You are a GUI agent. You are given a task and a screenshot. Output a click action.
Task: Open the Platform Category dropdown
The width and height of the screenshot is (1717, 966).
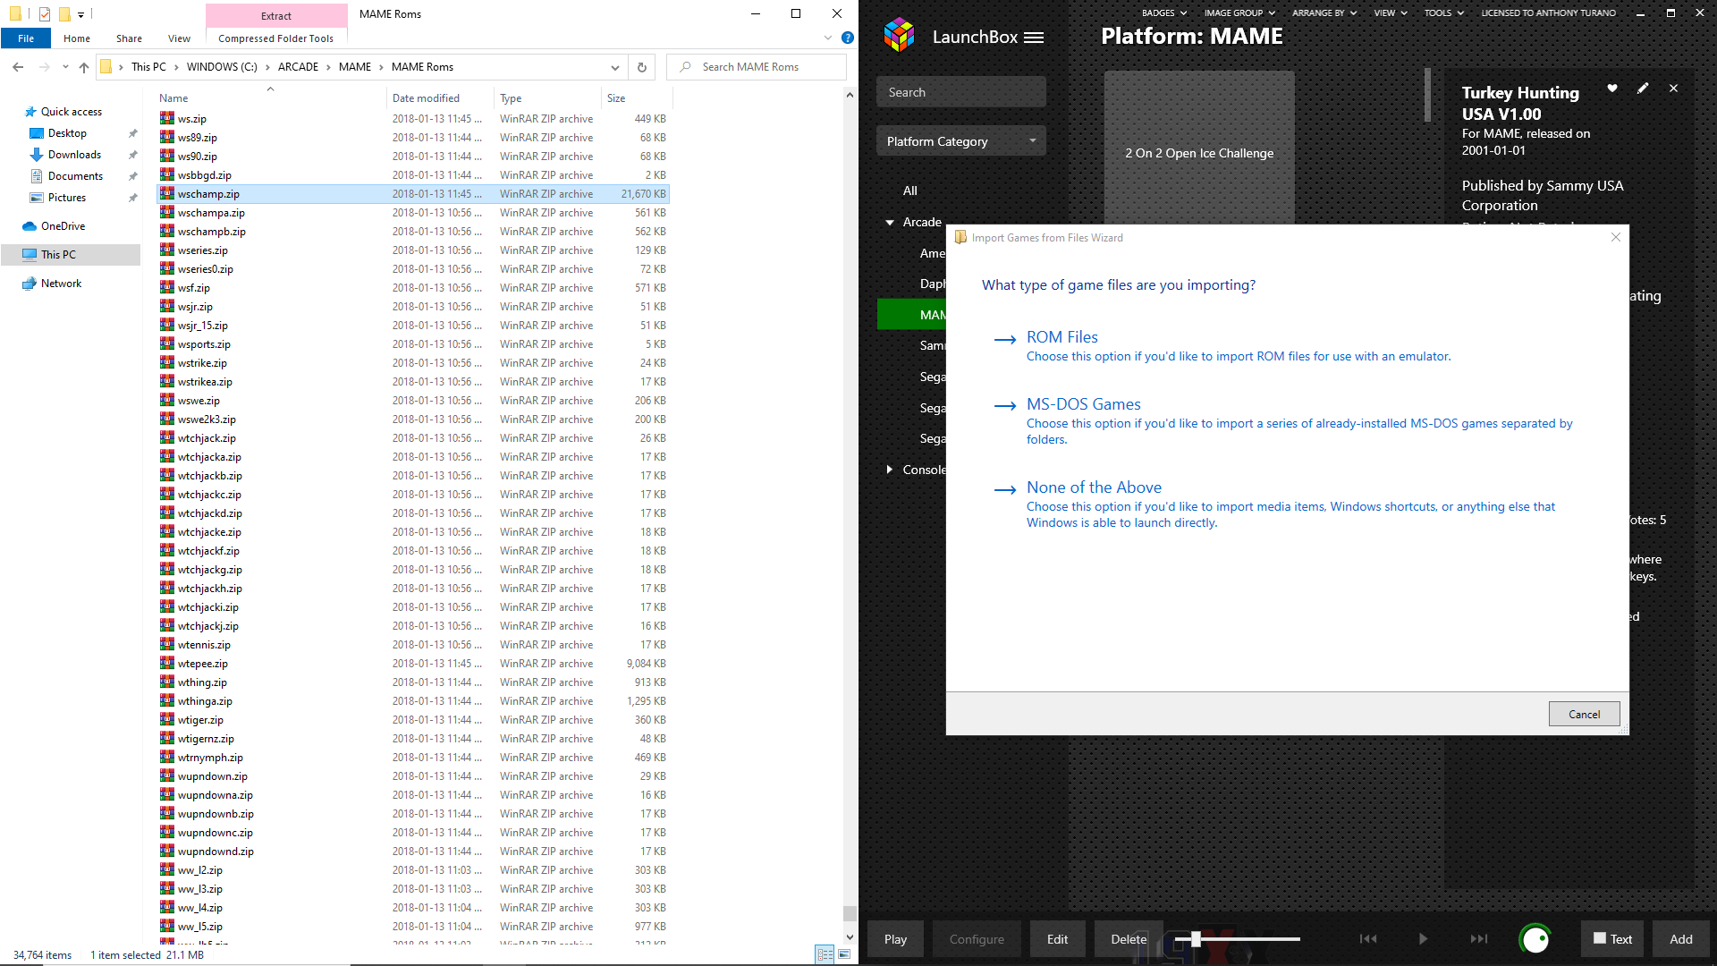(960, 141)
